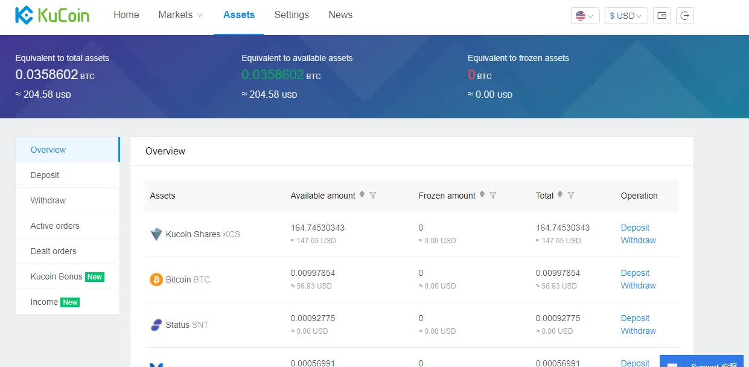The width and height of the screenshot is (749, 367).
Task: Click green available assets 0.0358602 BTC
Action: pos(281,75)
